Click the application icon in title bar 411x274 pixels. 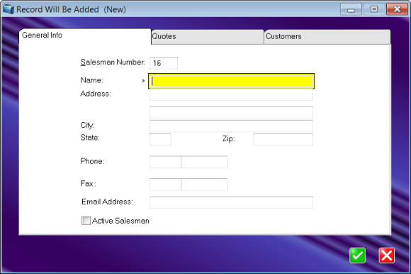click(8, 9)
